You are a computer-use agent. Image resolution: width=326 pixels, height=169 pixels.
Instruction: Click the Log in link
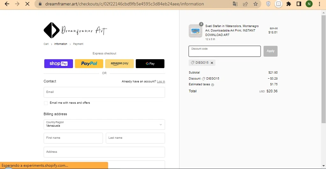coord(161,81)
